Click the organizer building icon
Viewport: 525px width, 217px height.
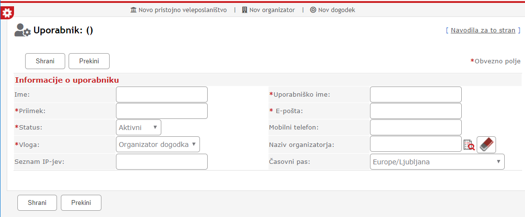point(244,10)
